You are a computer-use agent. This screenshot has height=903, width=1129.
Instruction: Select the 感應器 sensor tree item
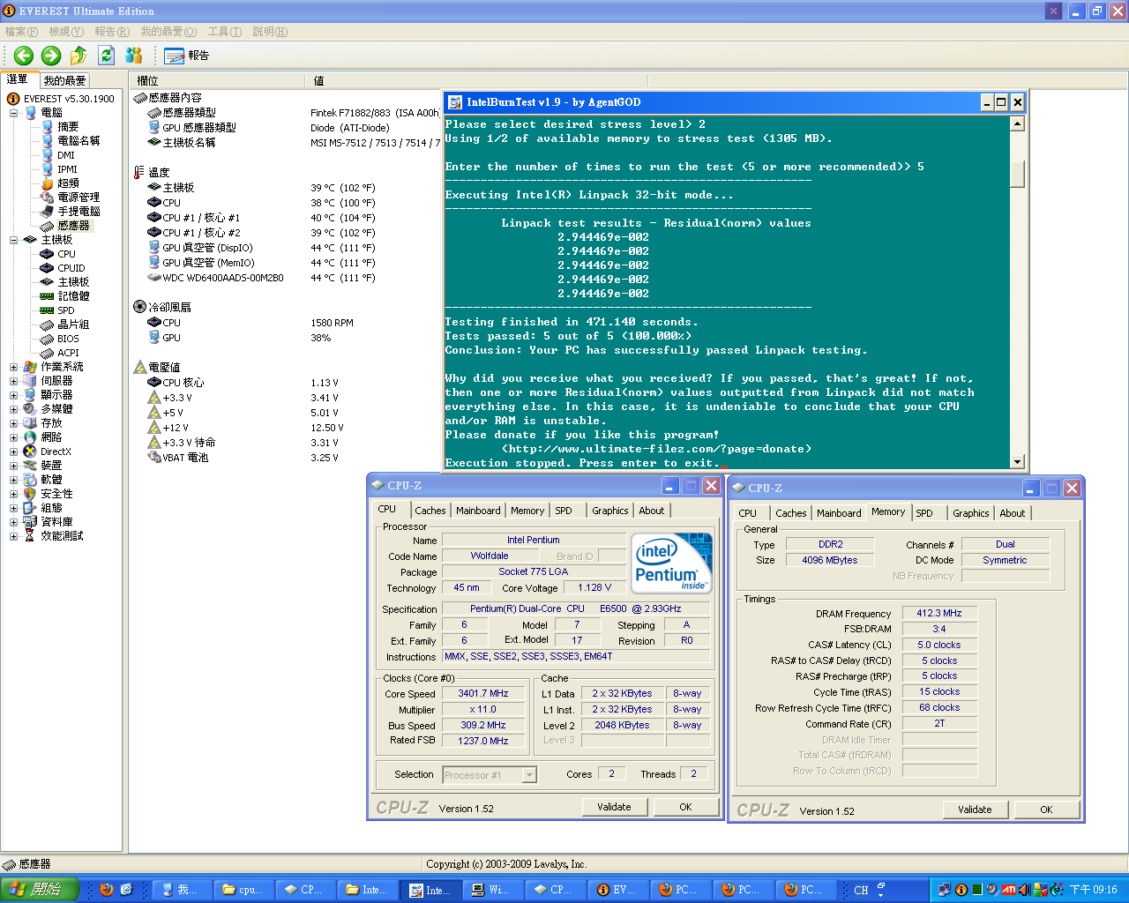73,226
